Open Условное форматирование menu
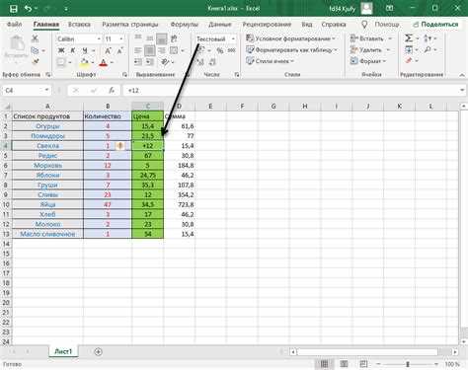The image size is (468, 370). tap(291, 38)
